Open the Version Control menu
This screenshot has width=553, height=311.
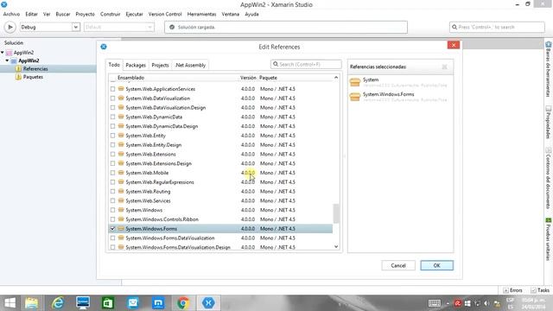(165, 14)
